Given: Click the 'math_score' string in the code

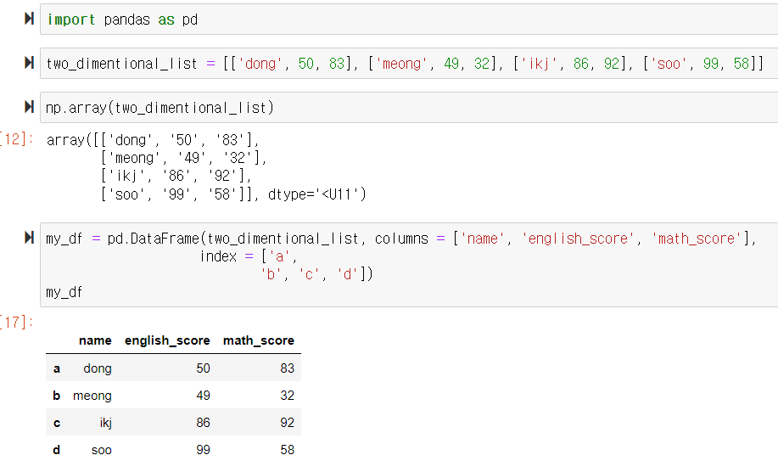Looking at the screenshot, I should tap(697, 239).
